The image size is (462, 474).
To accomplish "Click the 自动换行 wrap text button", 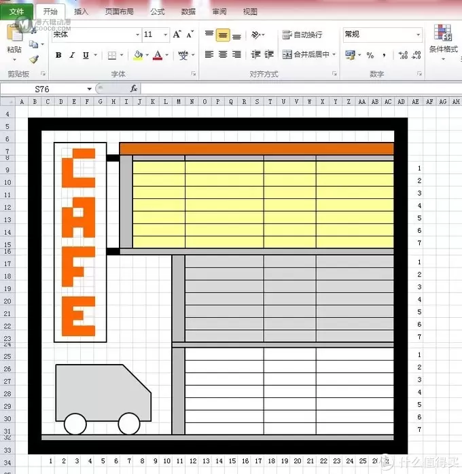I will (x=302, y=35).
